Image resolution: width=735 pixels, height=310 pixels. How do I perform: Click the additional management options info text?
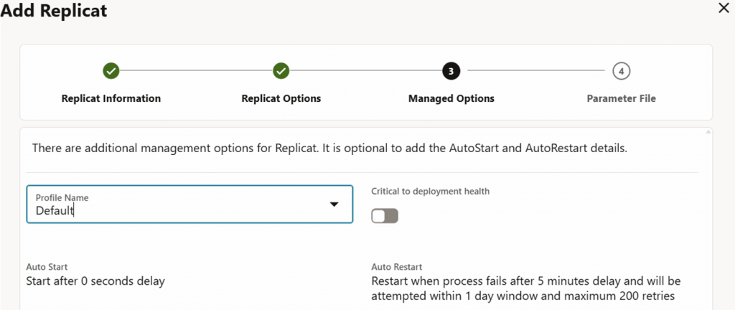(x=329, y=149)
